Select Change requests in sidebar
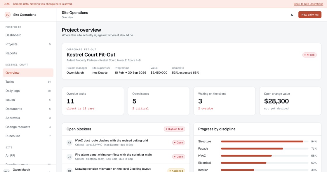327x172 pixels. pyautogui.click(x=28, y=127)
